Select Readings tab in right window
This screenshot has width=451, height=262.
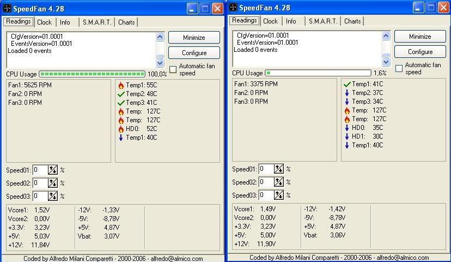point(245,20)
